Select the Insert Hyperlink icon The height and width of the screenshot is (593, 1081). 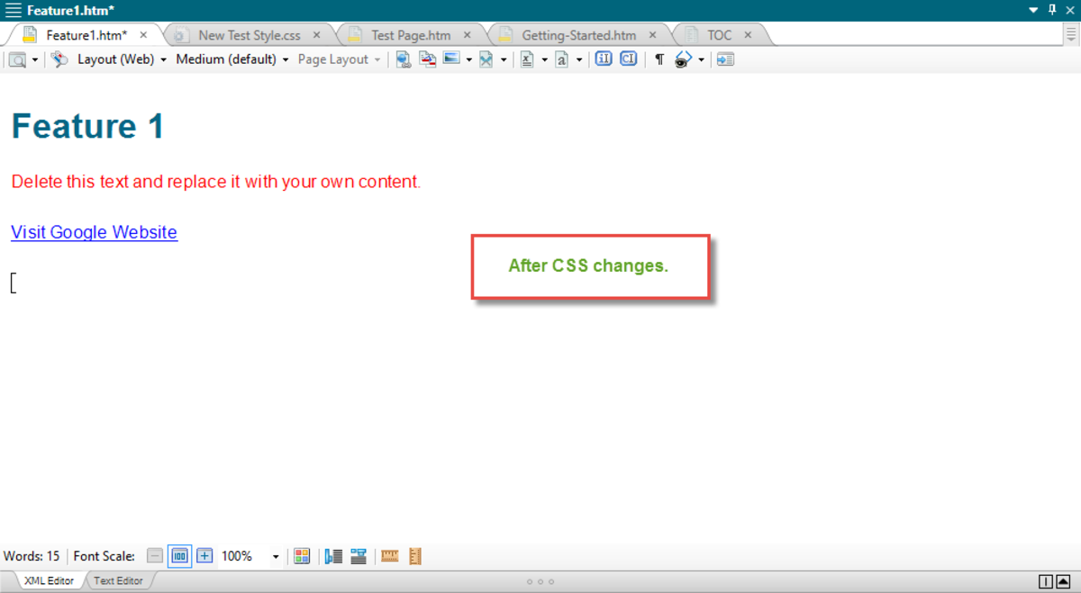click(x=403, y=58)
